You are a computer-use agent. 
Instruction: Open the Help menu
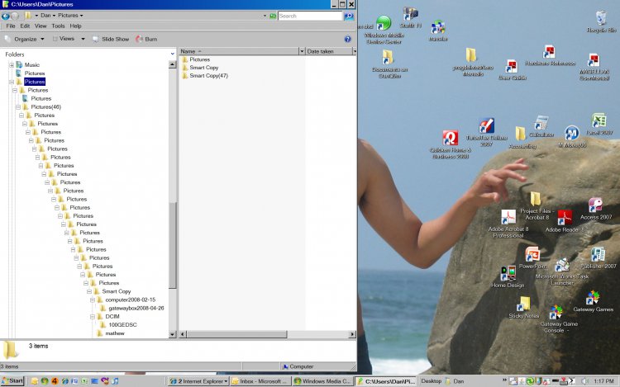point(75,26)
